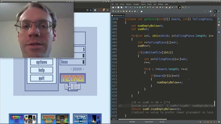Toggle Block Selection mode icon
The width and height of the screenshot is (221, 124).
[186, 7]
